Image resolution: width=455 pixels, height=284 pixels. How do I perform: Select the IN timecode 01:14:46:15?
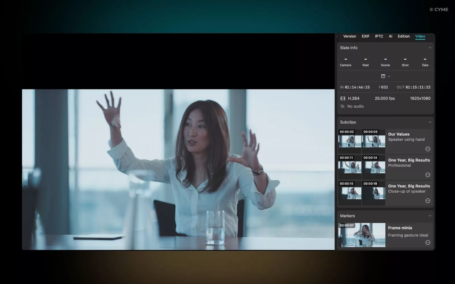pyautogui.click(x=358, y=87)
